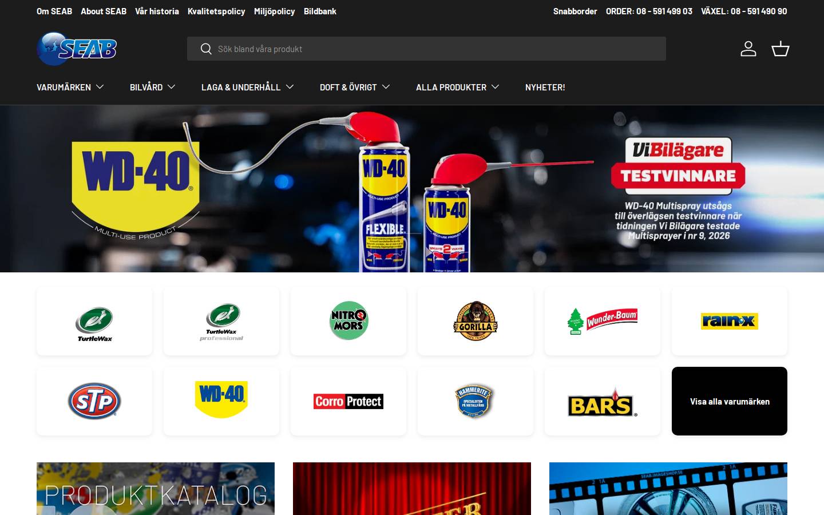The width and height of the screenshot is (824, 515).
Task: Open the Wunder-Baum brand card
Action: (603, 321)
